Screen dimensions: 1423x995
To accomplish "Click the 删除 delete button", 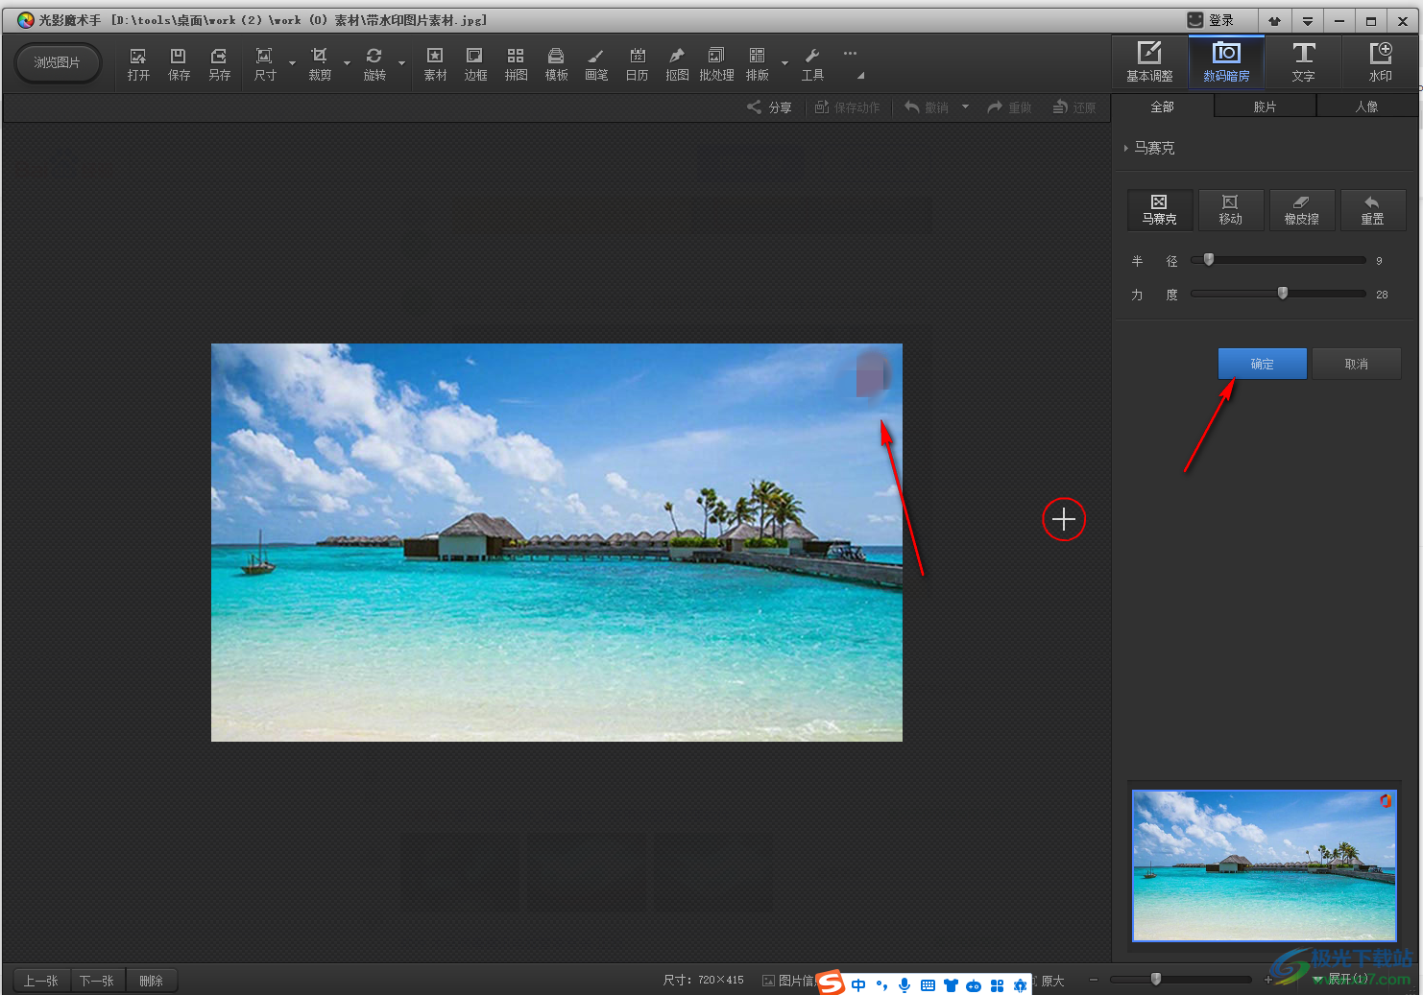I will coord(151,981).
